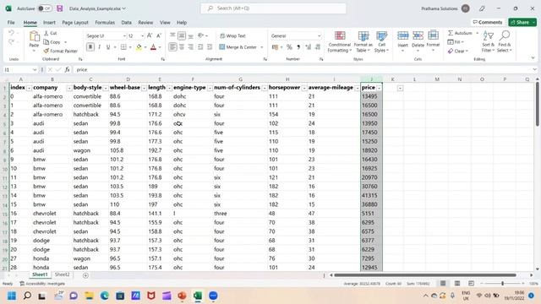Open the engine-type column filter dropdown
The image size is (541, 304).
210,88
